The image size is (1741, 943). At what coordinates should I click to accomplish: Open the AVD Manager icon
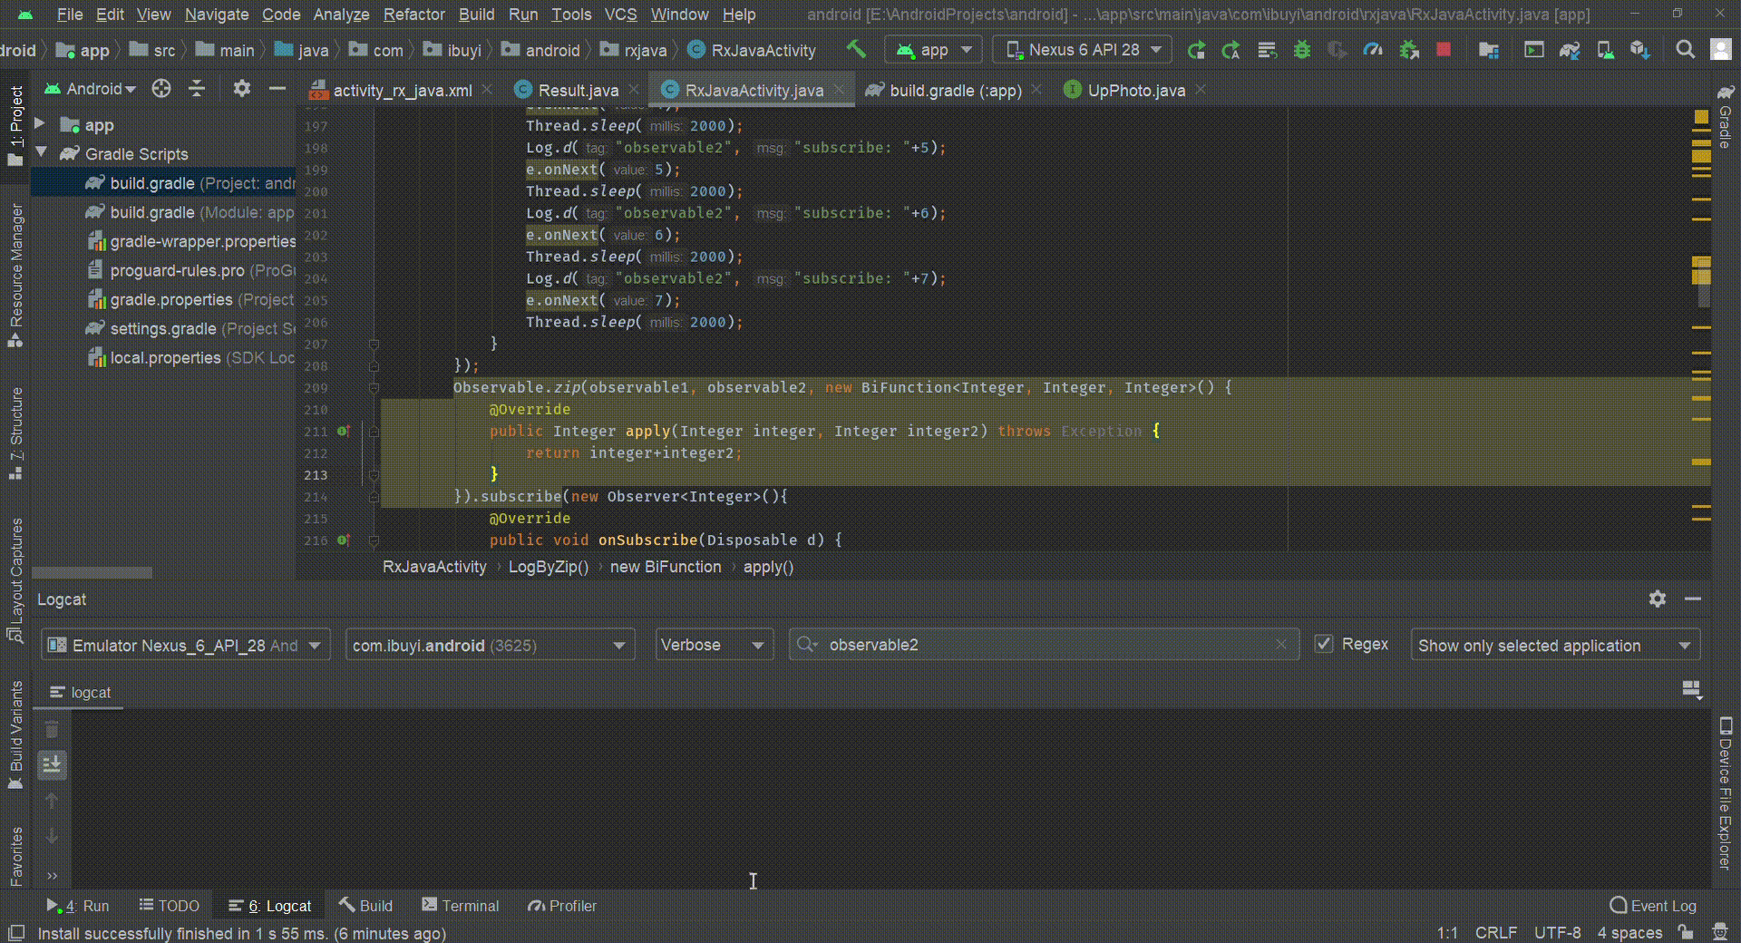[x=1605, y=50]
